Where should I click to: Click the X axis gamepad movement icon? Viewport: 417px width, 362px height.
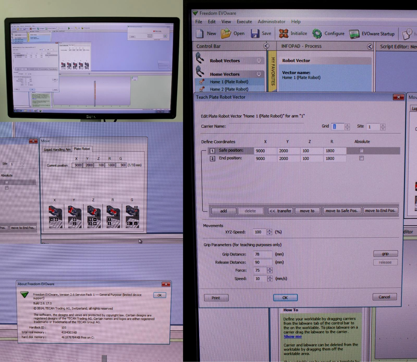[55, 217]
